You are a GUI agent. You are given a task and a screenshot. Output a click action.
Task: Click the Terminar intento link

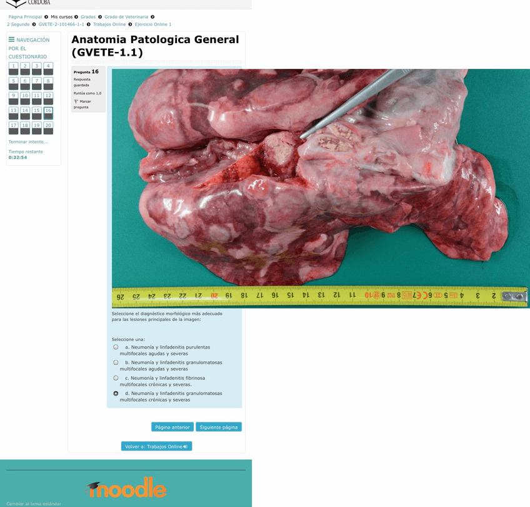[28, 142]
